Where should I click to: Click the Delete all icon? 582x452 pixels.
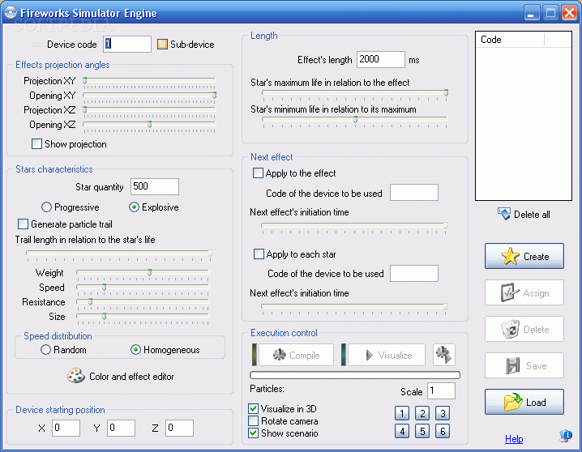[x=504, y=214]
